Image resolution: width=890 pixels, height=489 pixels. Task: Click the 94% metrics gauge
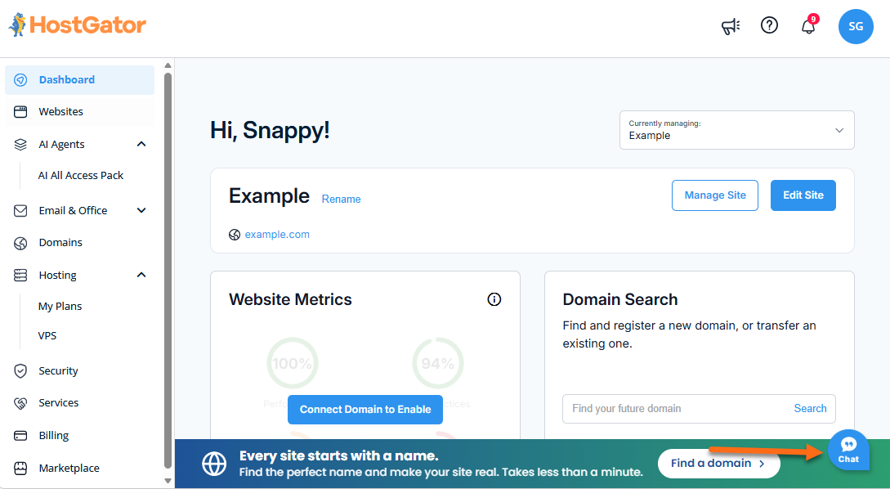[x=437, y=364]
